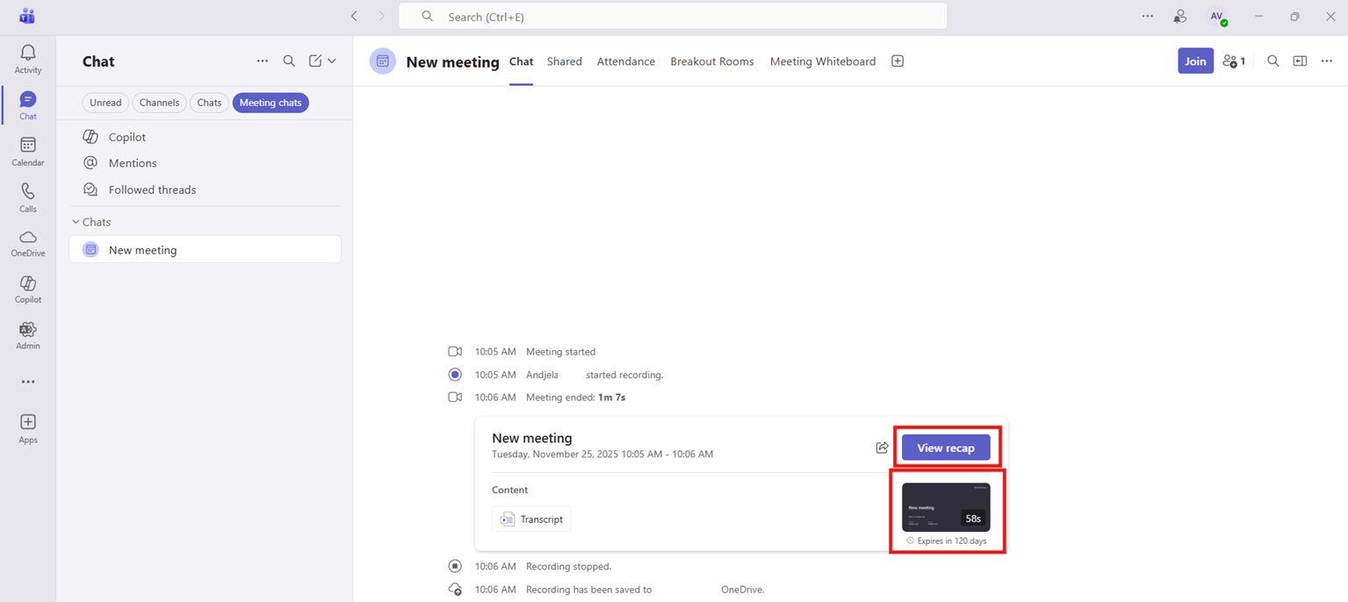Open OneDrive from the sidebar
This screenshot has width=1348, height=602.
[27, 243]
